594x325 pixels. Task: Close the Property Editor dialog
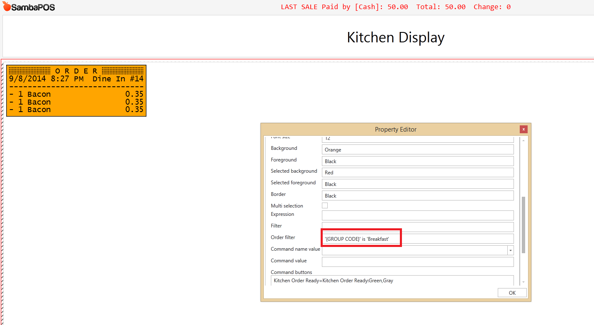[523, 129]
